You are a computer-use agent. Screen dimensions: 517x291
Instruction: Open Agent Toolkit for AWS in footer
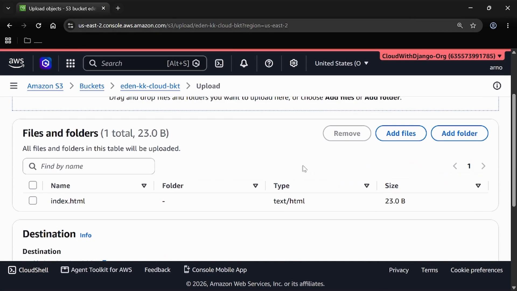click(x=96, y=270)
